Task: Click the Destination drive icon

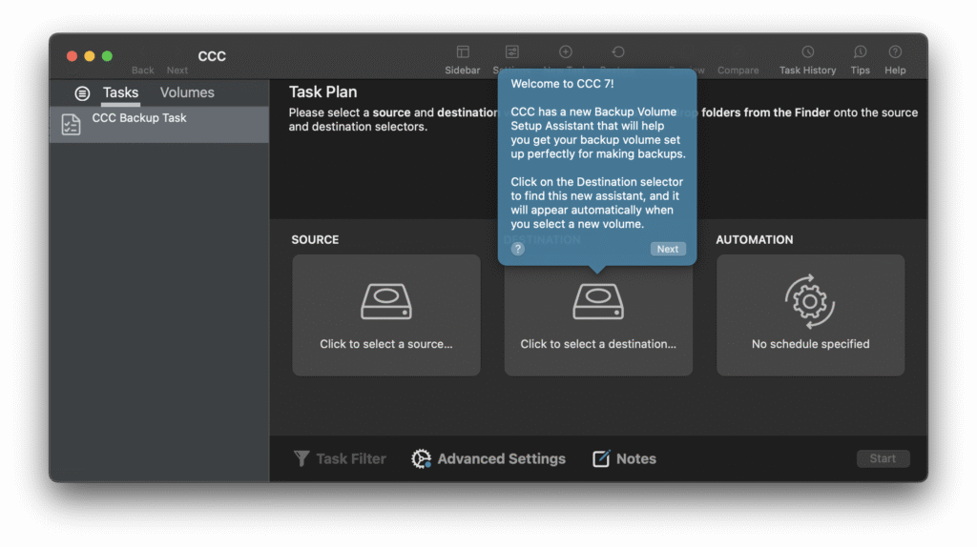Action: coord(598,302)
